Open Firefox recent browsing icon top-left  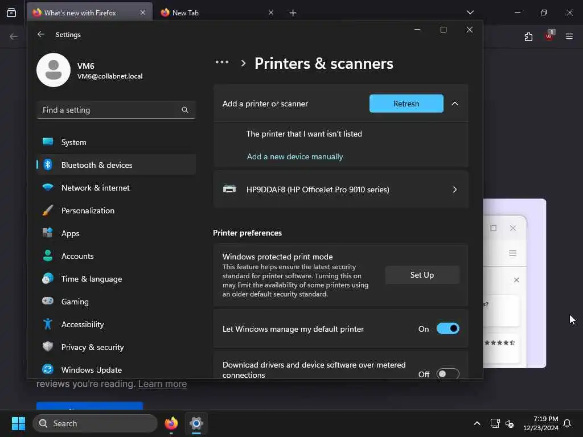(x=11, y=13)
